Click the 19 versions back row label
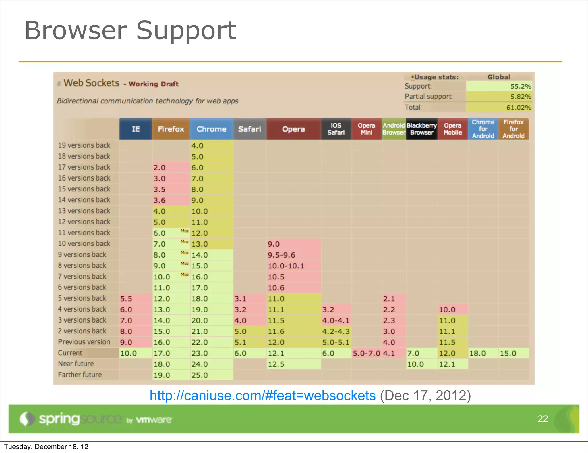This screenshot has height=453, width=588. (84, 145)
